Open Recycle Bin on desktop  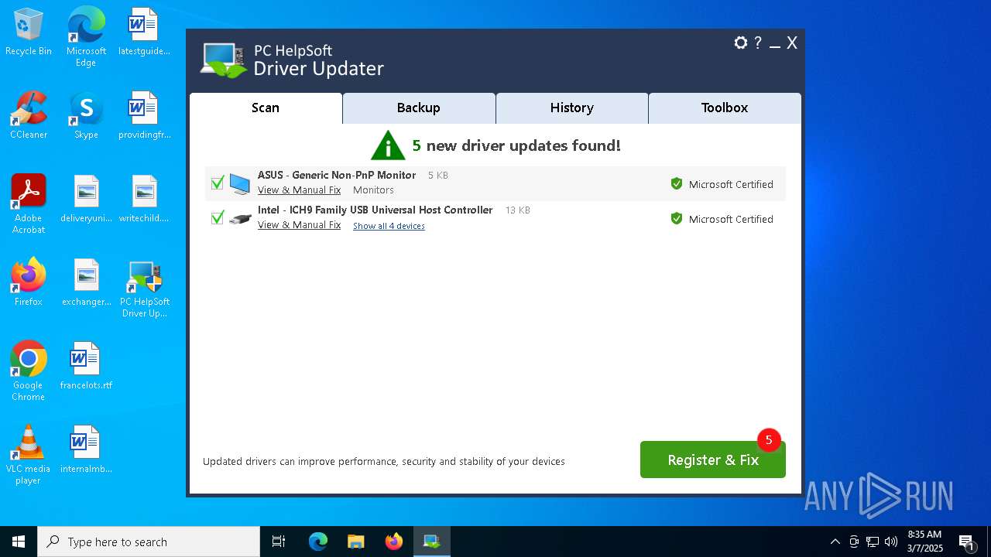[29, 32]
